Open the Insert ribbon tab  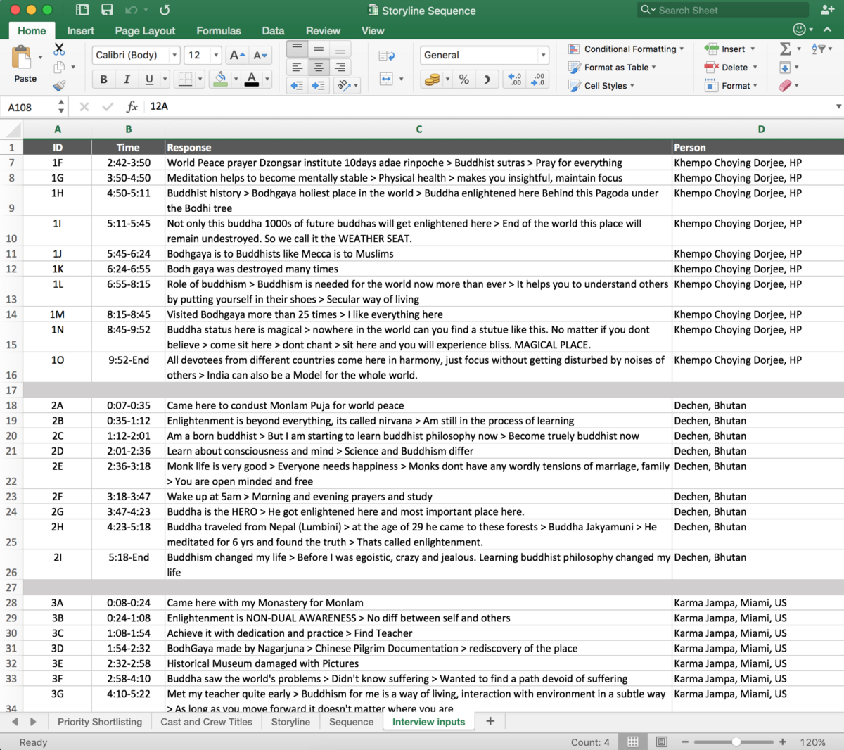(x=80, y=31)
